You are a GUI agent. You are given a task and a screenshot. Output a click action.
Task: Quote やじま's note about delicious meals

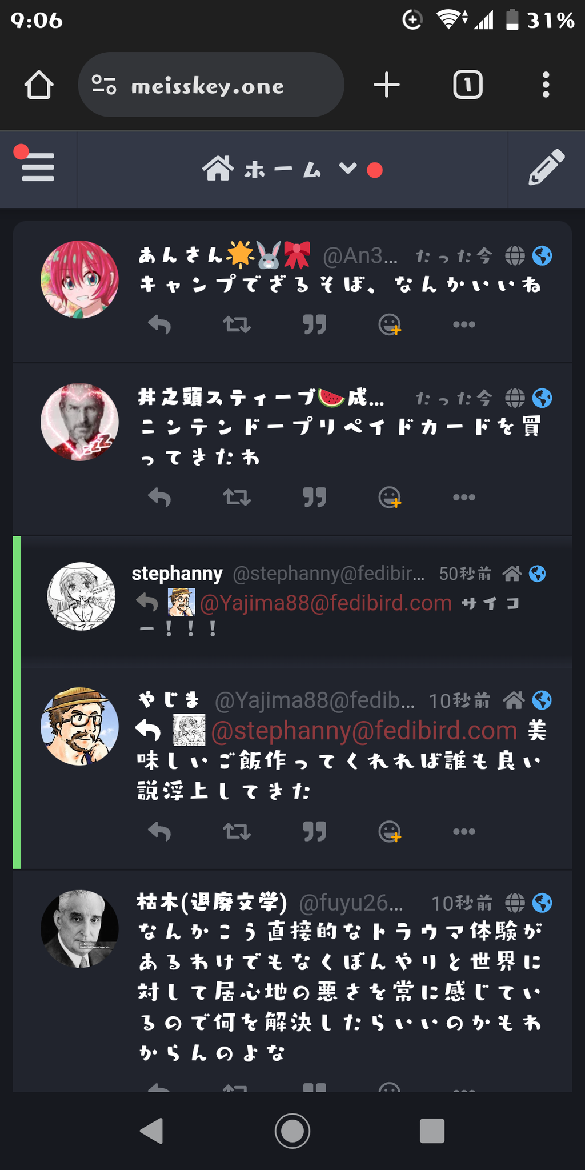(x=315, y=831)
